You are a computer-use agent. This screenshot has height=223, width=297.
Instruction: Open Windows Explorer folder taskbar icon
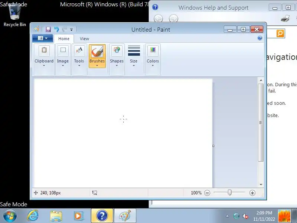coord(56,216)
